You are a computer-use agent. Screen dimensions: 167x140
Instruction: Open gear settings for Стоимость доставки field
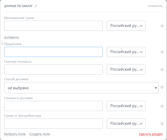tap(162, 106)
